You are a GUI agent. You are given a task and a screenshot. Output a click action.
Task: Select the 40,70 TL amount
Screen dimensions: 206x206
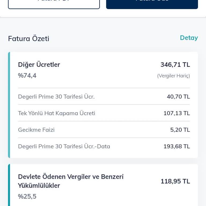pos(178,97)
